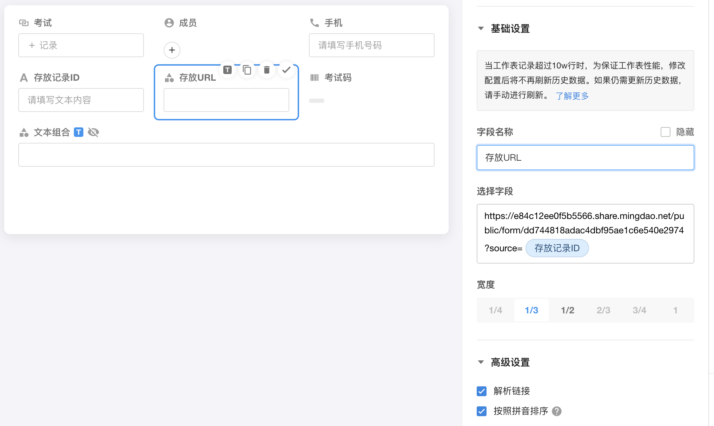The image size is (714, 426).
Task: Uncheck the 解析链接 checkbox
Action: [482, 391]
